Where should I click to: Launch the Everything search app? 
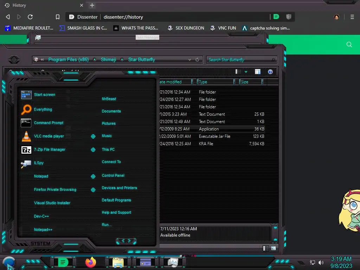37,109
